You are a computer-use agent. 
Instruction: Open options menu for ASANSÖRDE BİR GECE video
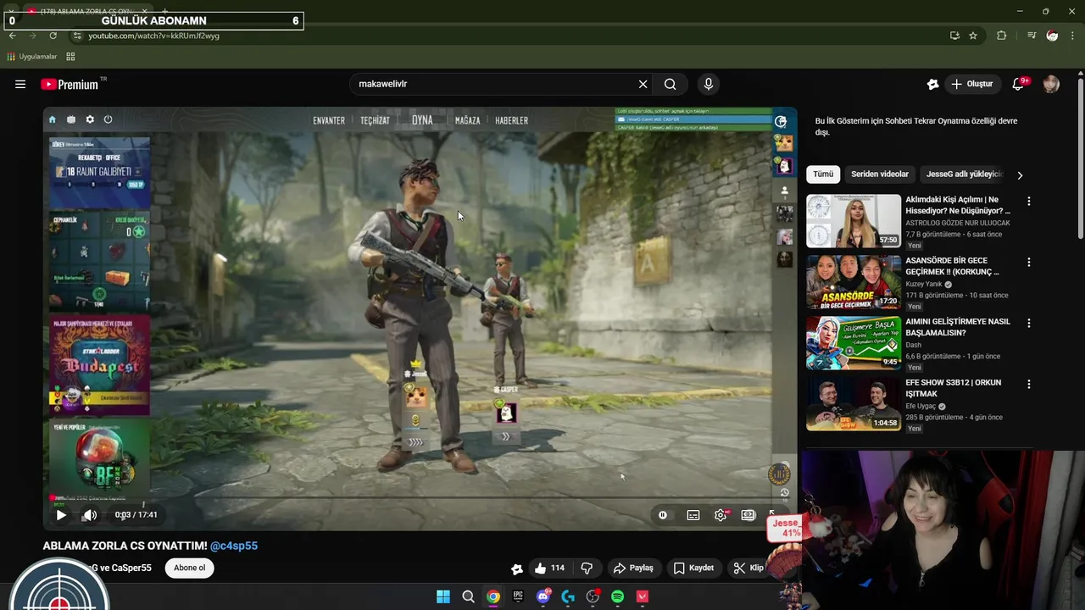pos(1029,263)
